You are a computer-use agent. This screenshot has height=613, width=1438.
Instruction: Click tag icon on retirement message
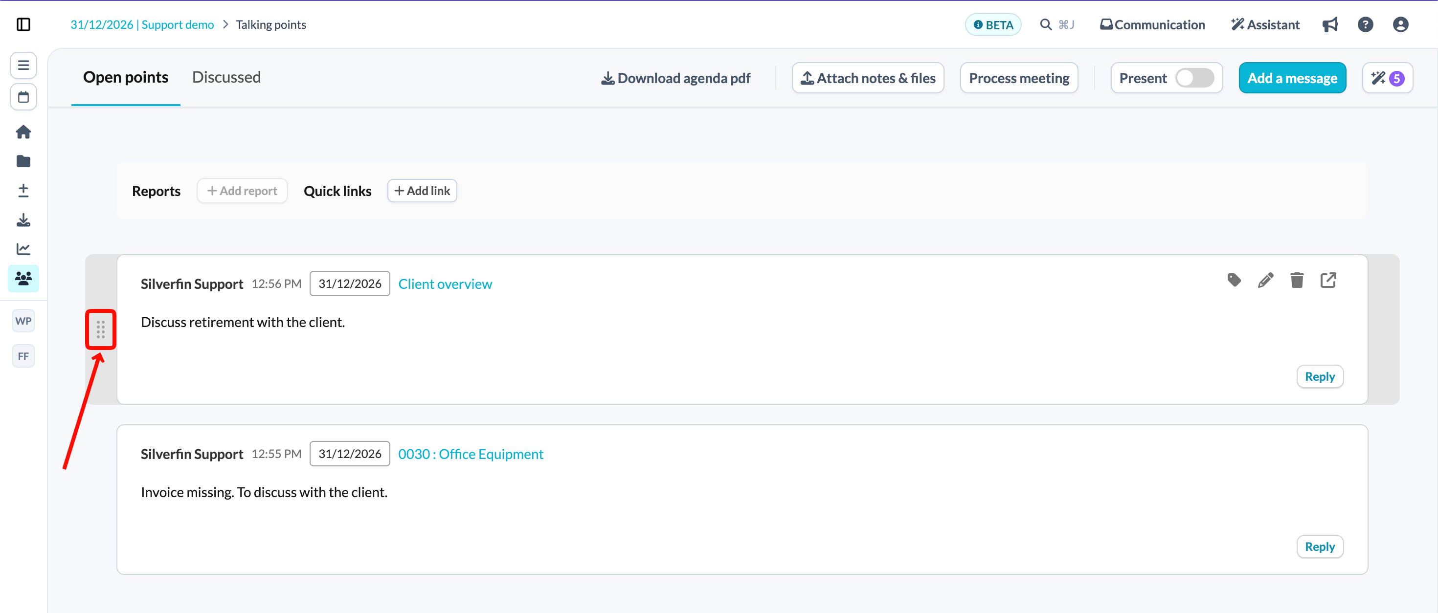1234,280
